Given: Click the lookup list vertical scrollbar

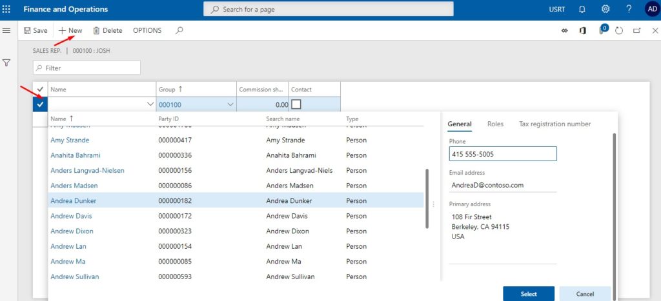Looking at the screenshot, I should coord(427,199).
